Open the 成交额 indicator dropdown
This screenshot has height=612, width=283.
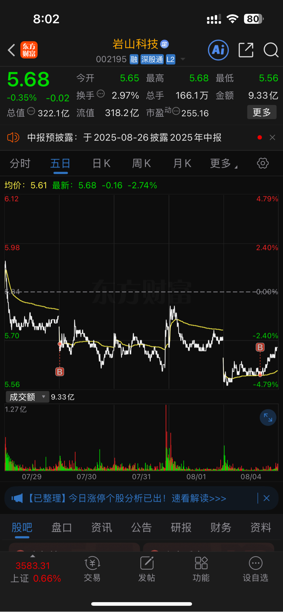tap(27, 397)
